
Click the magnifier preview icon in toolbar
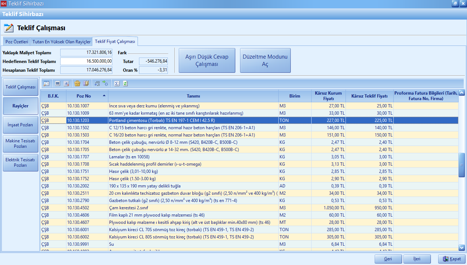[x=46, y=83]
